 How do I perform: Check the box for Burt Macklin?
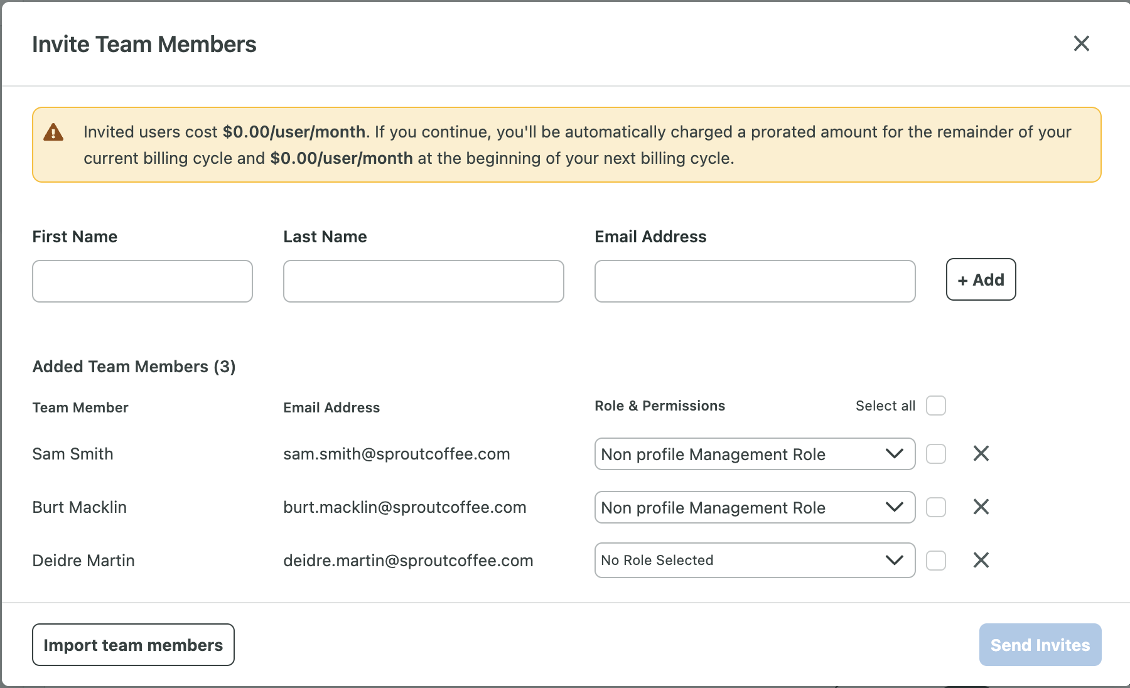935,507
